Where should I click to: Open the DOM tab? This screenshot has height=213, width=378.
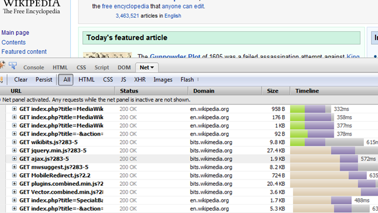pos(124,67)
